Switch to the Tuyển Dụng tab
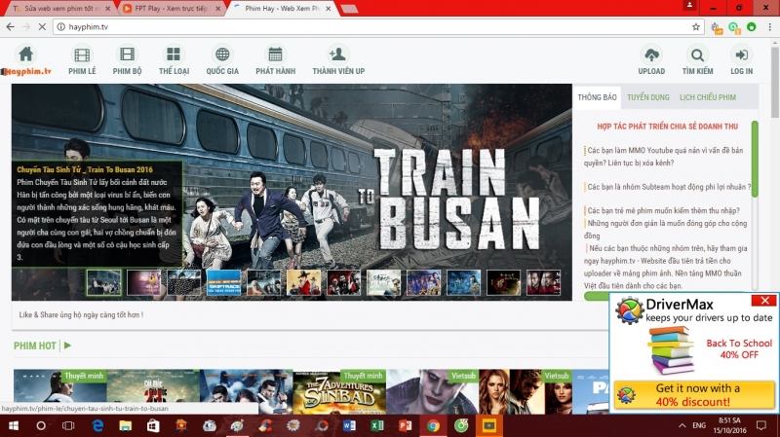 pyautogui.click(x=647, y=98)
